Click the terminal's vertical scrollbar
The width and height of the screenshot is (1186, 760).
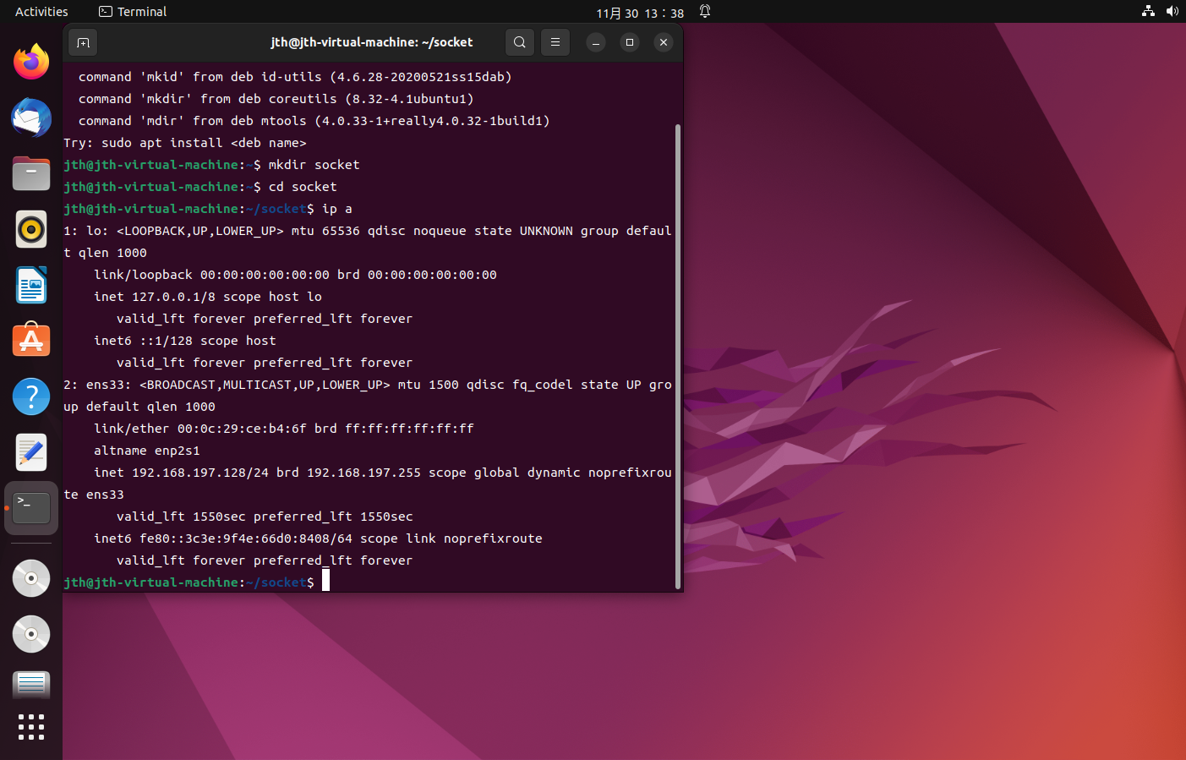click(678, 355)
